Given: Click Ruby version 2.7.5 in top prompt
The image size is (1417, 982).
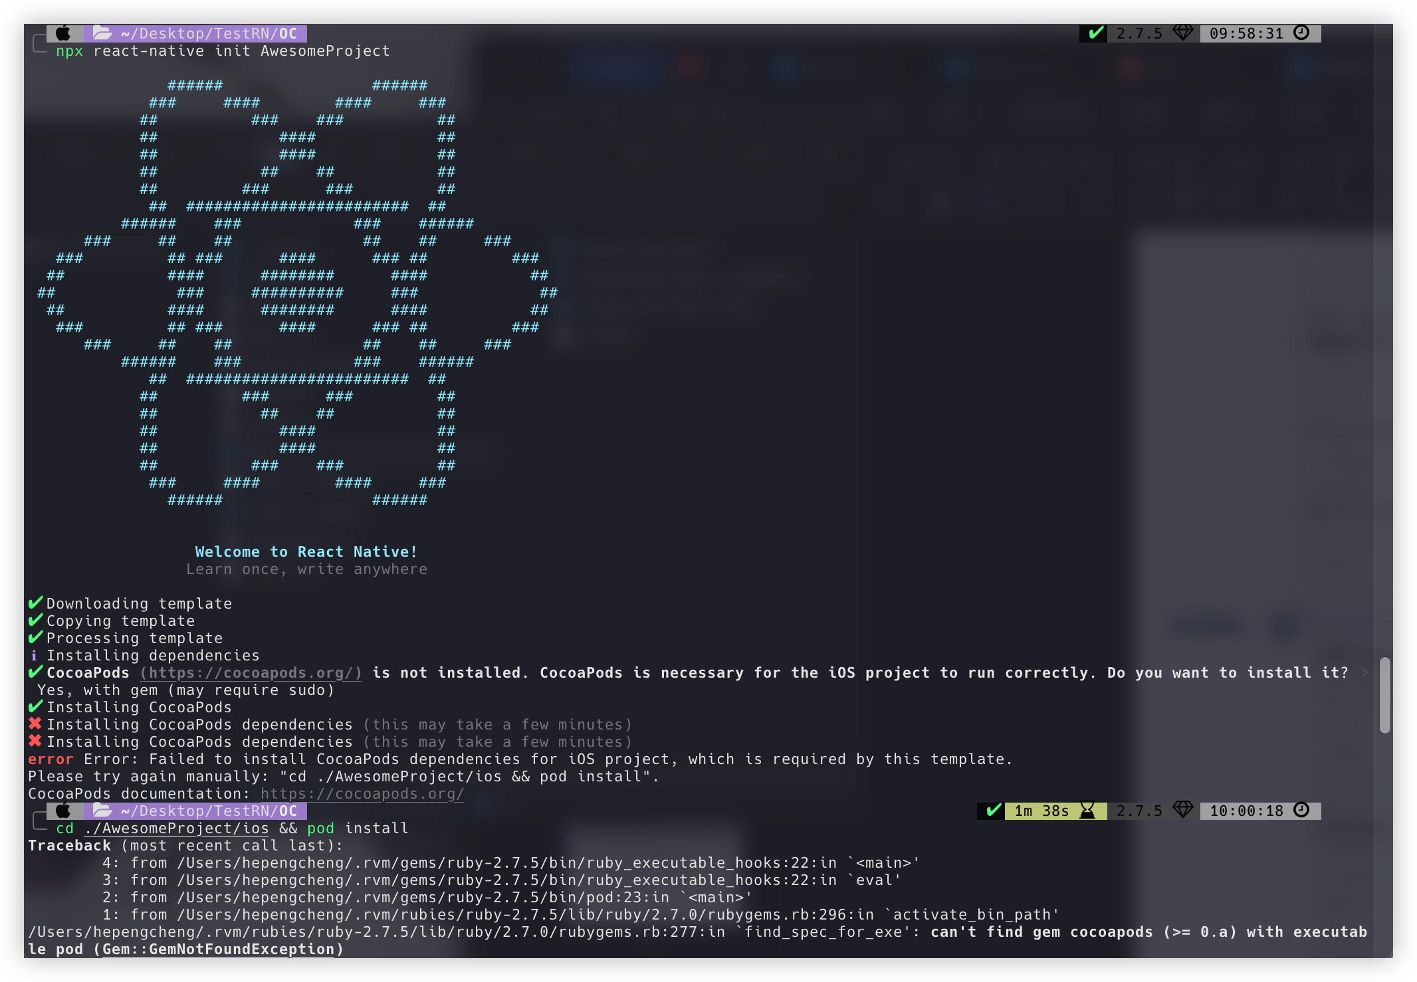Looking at the screenshot, I should coord(1140,34).
